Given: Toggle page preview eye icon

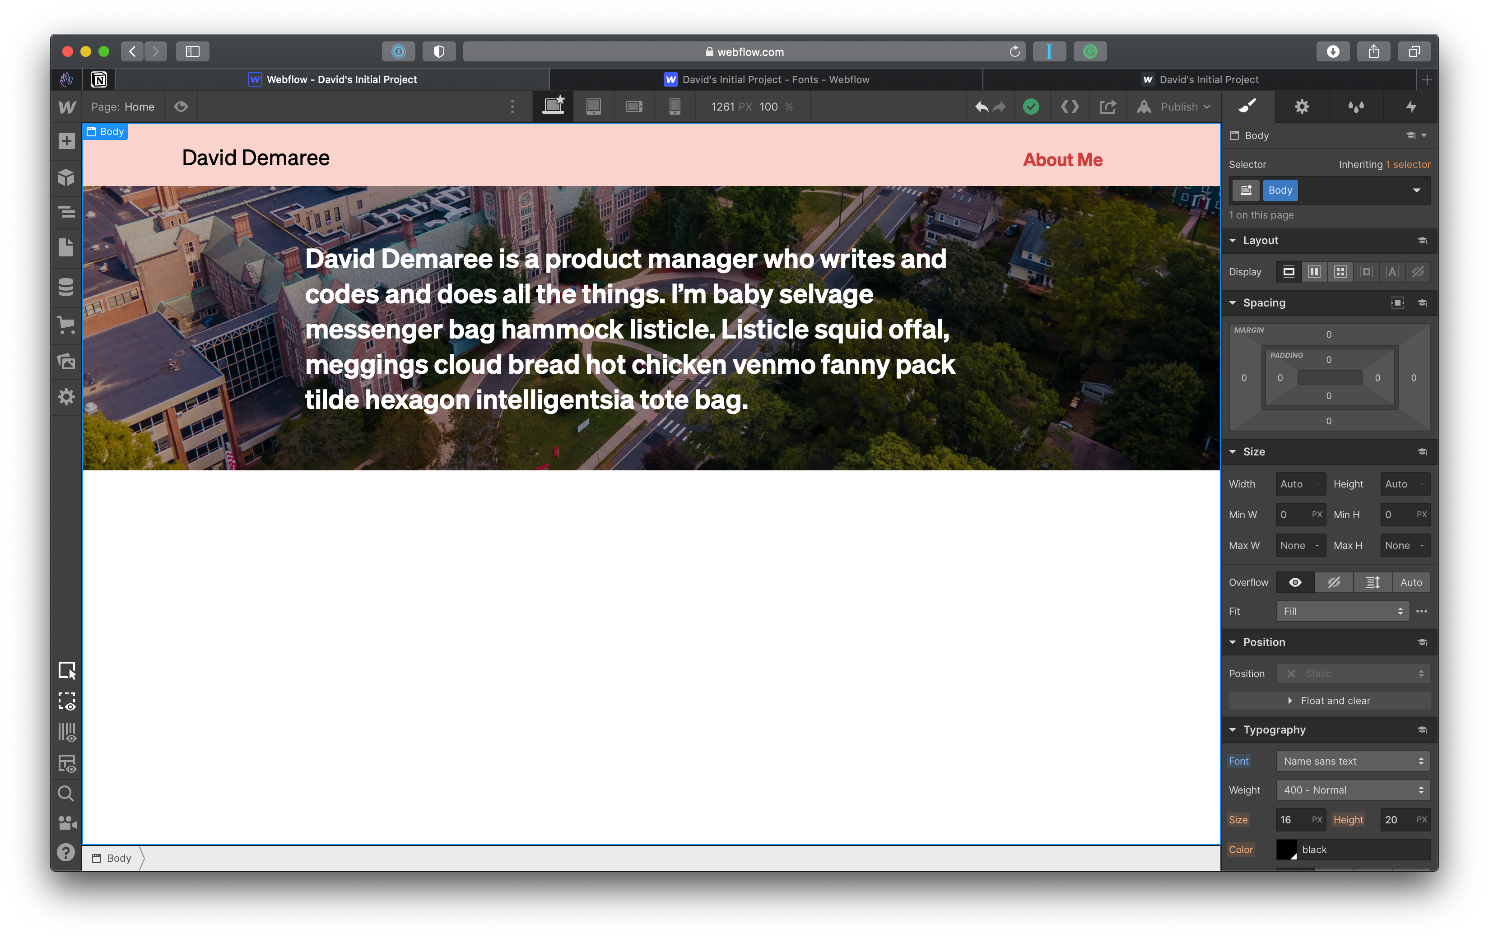Looking at the screenshot, I should pos(181,107).
